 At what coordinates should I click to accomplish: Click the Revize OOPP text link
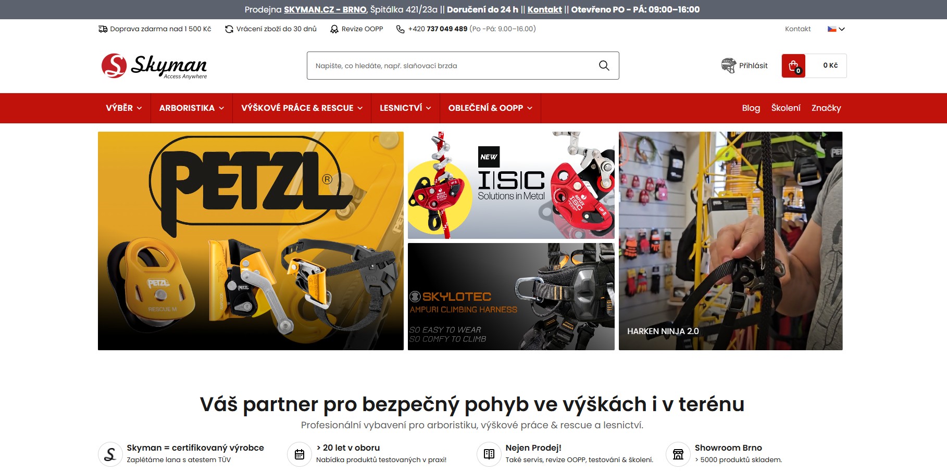click(x=362, y=29)
